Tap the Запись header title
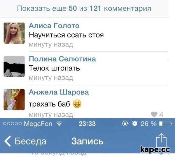Viewport: 175px width, 158px height. (x=87, y=141)
